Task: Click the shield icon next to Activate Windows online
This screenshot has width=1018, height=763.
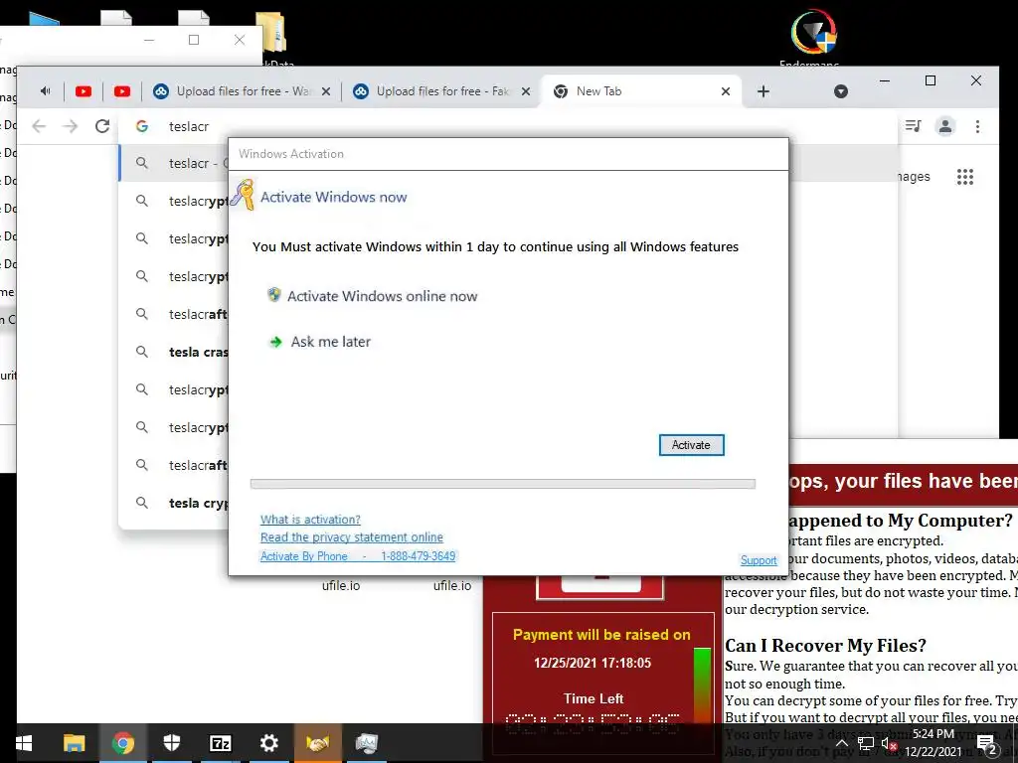Action: (x=274, y=295)
